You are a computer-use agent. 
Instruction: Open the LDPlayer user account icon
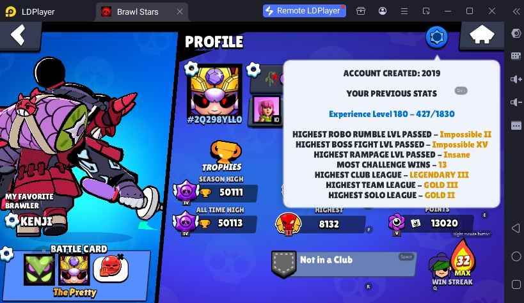[383, 11]
